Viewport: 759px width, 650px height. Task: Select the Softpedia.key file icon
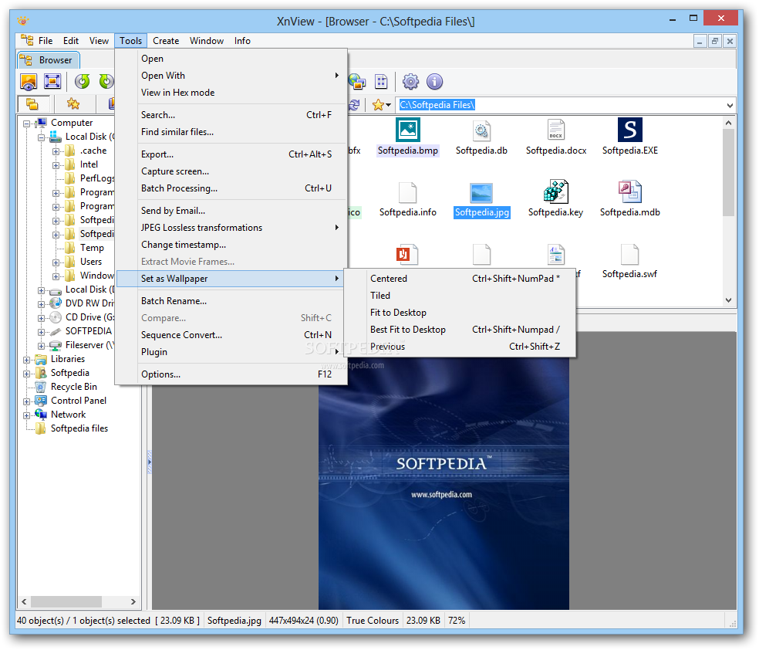pyautogui.click(x=555, y=191)
